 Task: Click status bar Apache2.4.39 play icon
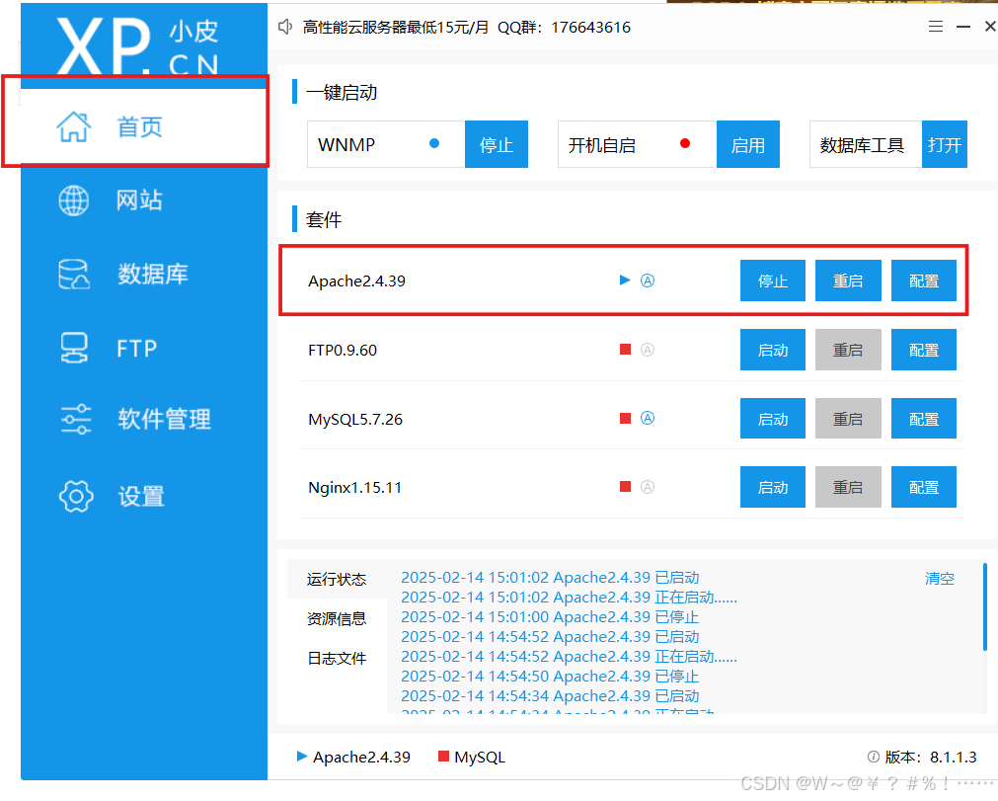tap(302, 757)
